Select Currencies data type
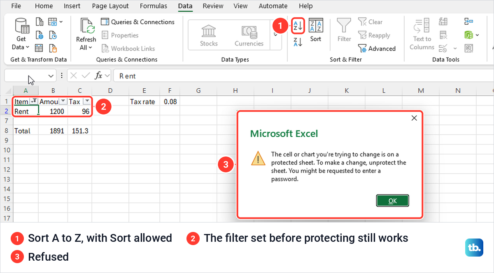This screenshot has width=494, height=273. click(249, 36)
